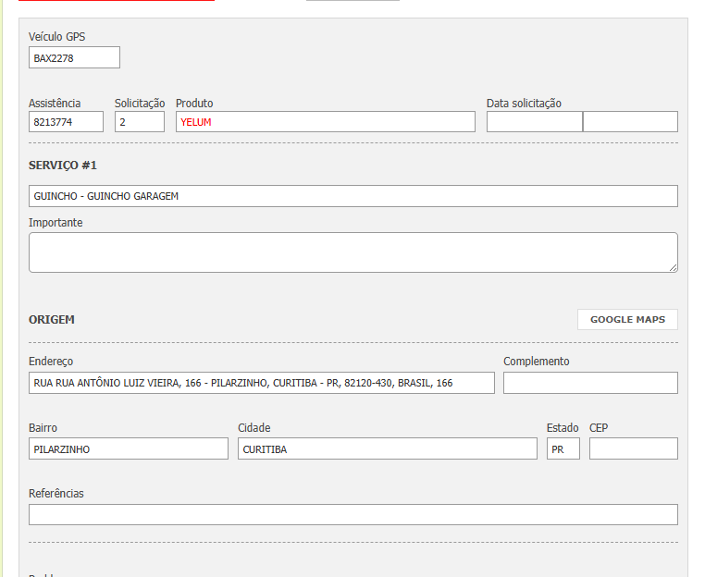Grab the Importante textarea resize handle
Viewport: 705px width, 577px height.
[x=673, y=267]
